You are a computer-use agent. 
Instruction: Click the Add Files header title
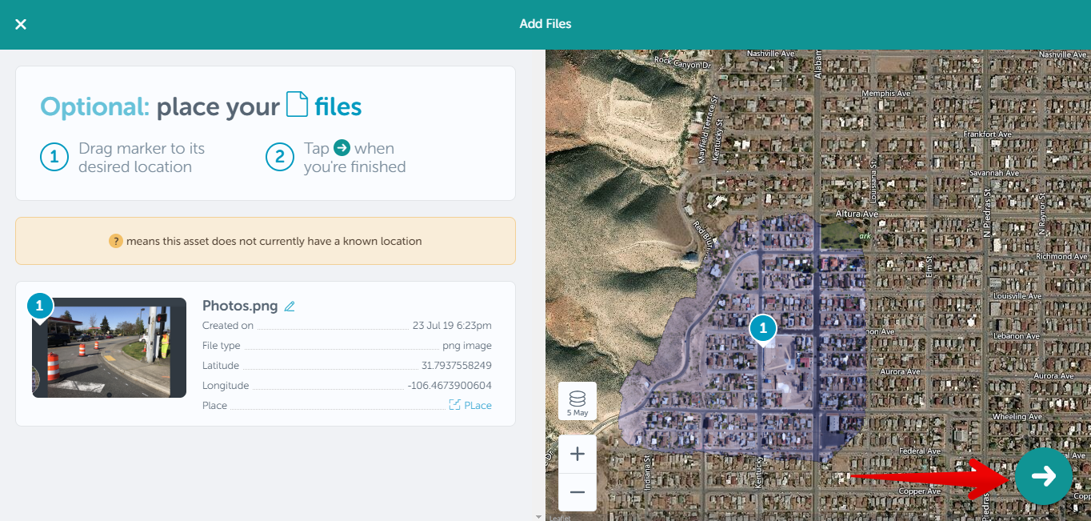click(545, 24)
